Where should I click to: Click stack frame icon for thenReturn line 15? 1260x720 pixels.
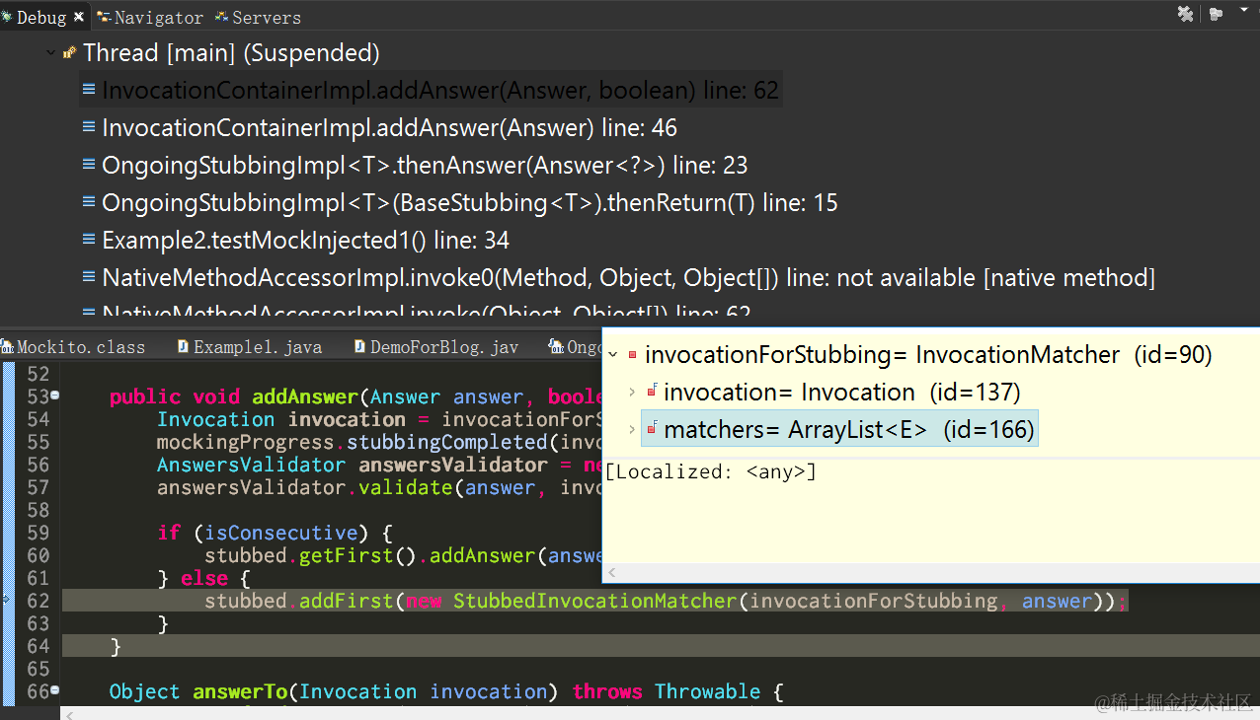(89, 202)
